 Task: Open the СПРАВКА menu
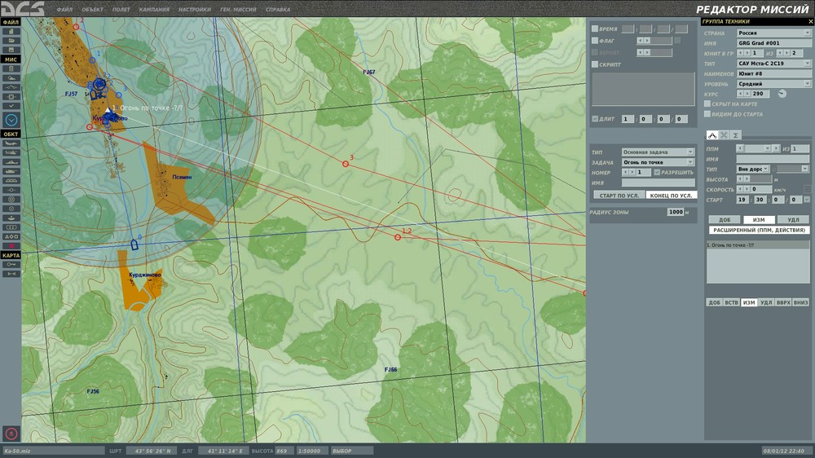click(x=278, y=9)
